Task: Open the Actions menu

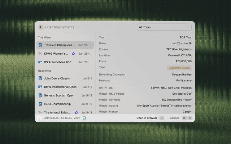Action: [x=175, y=118]
